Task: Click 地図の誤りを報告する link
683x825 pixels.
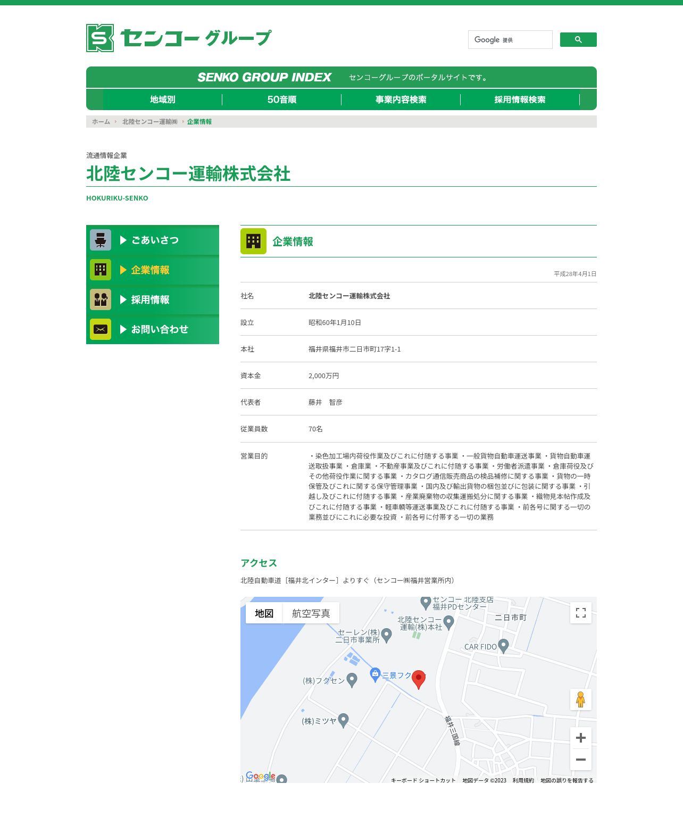Action: [567, 780]
